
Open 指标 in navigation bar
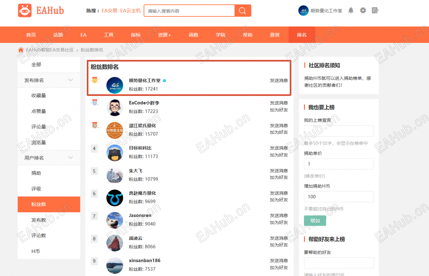(136, 35)
